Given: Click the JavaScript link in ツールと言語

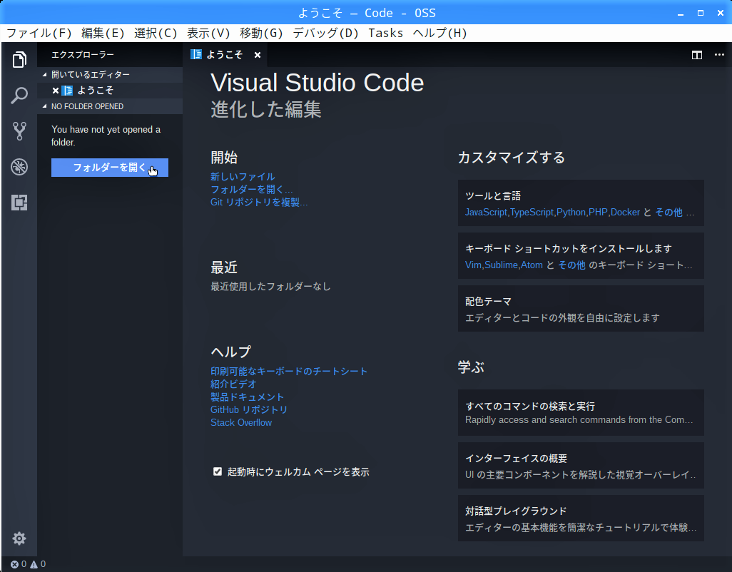Looking at the screenshot, I should pyautogui.click(x=486, y=213).
